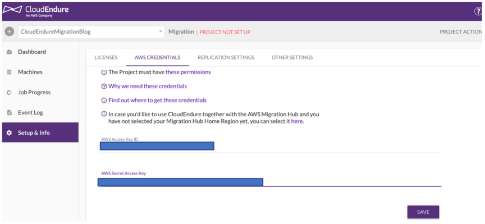Click the CloudEndure logo
The width and height of the screenshot is (485, 224).
35,11
